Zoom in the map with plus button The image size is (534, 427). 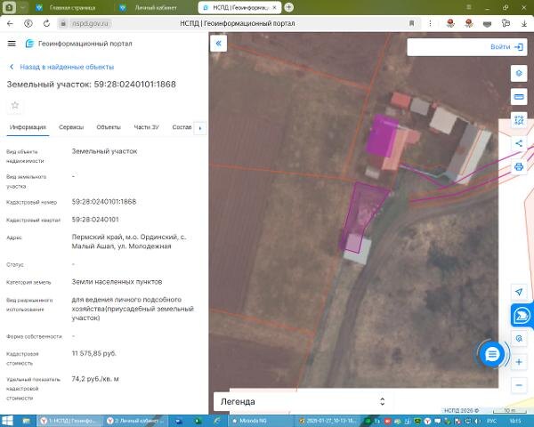(x=519, y=362)
